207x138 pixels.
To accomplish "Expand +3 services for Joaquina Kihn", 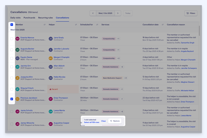I will 125,78.
